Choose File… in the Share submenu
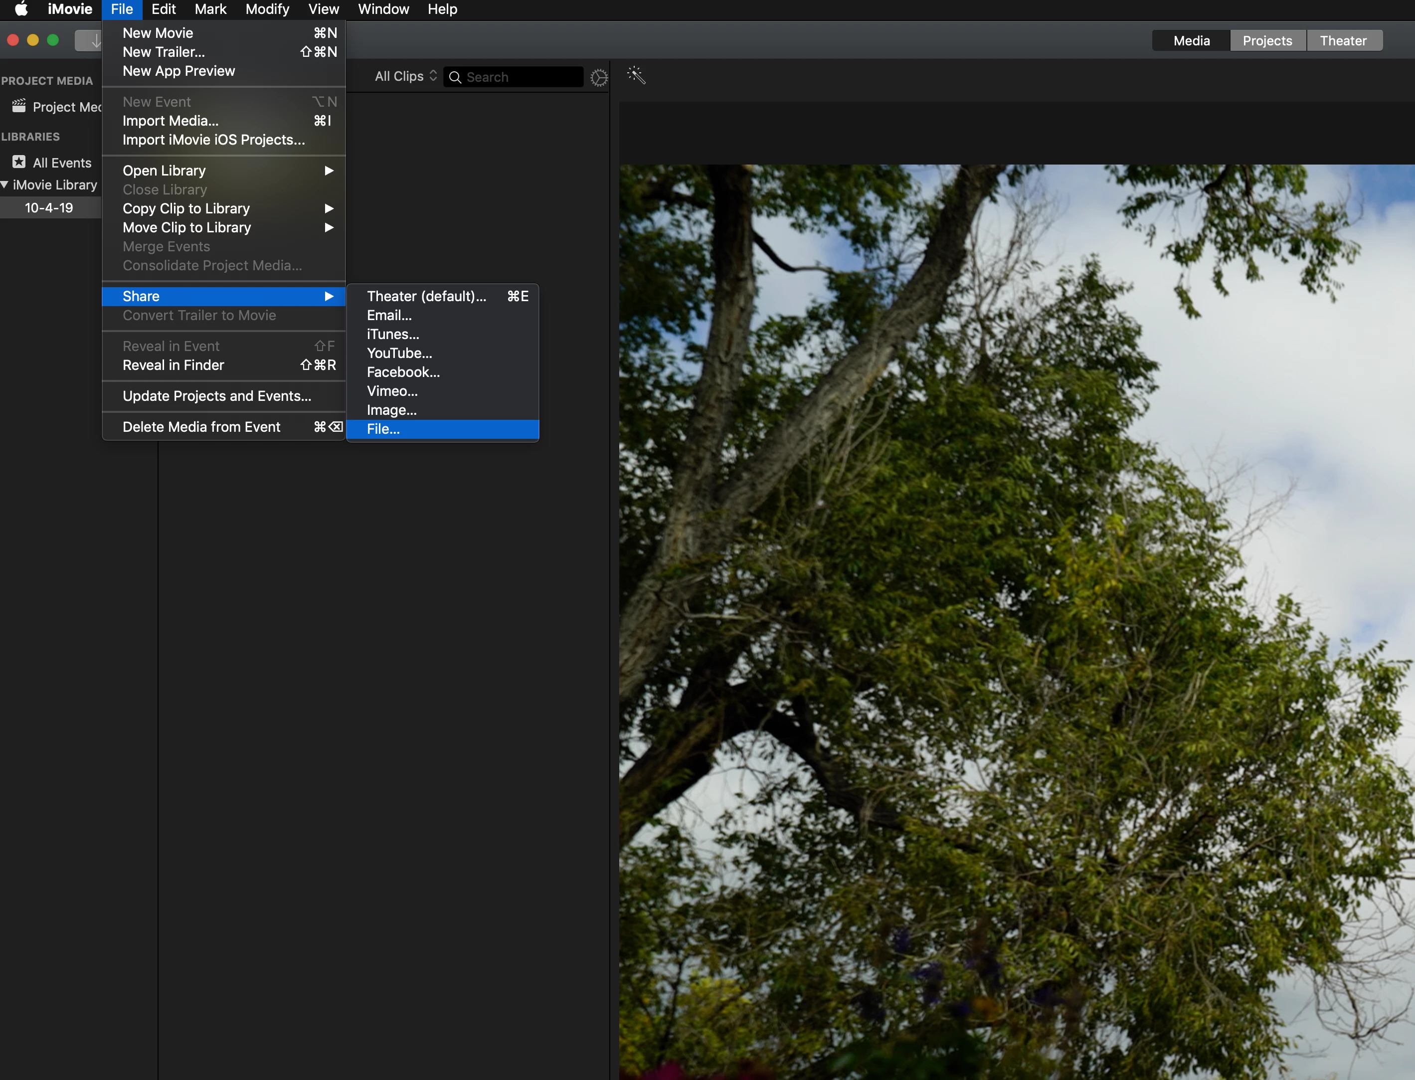The image size is (1415, 1080). coord(384,429)
